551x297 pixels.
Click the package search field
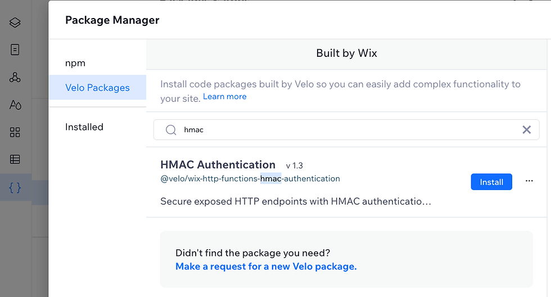tap(346, 130)
